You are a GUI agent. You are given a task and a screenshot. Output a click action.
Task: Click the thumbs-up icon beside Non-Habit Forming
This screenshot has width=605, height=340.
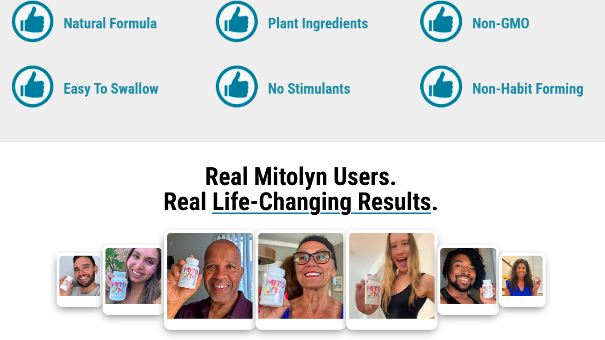pos(441,87)
